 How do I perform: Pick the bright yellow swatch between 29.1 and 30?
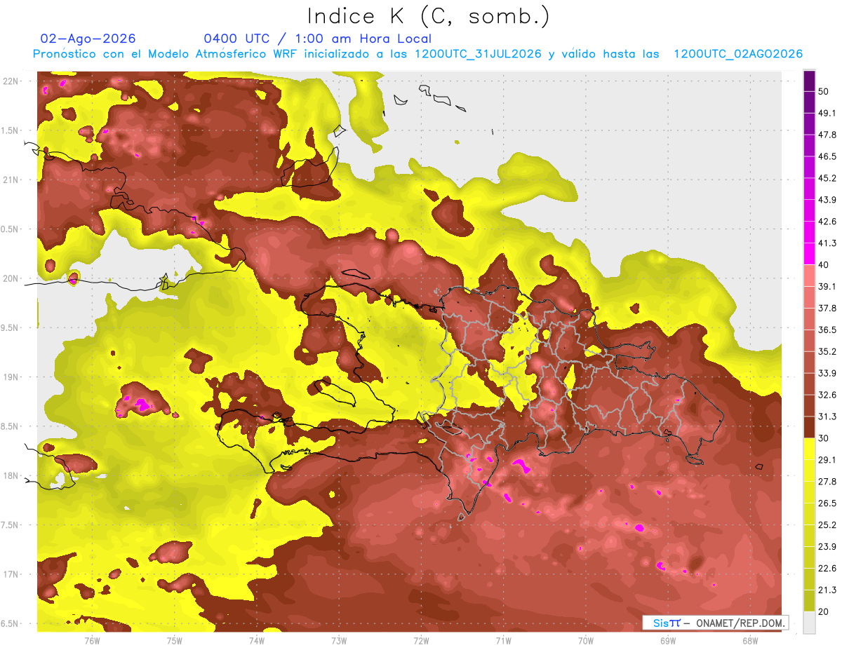[809, 449]
